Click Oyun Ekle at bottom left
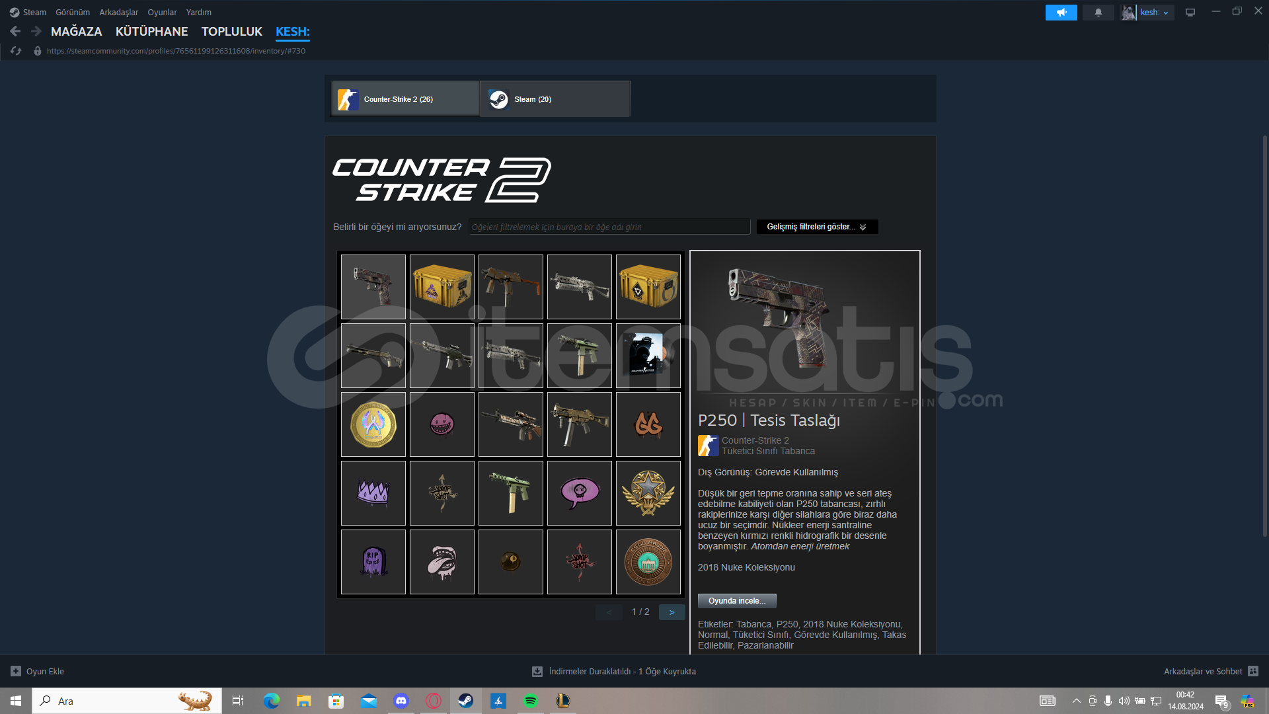The height and width of the screenshot is (714, 1269). [x=38, y=671]
